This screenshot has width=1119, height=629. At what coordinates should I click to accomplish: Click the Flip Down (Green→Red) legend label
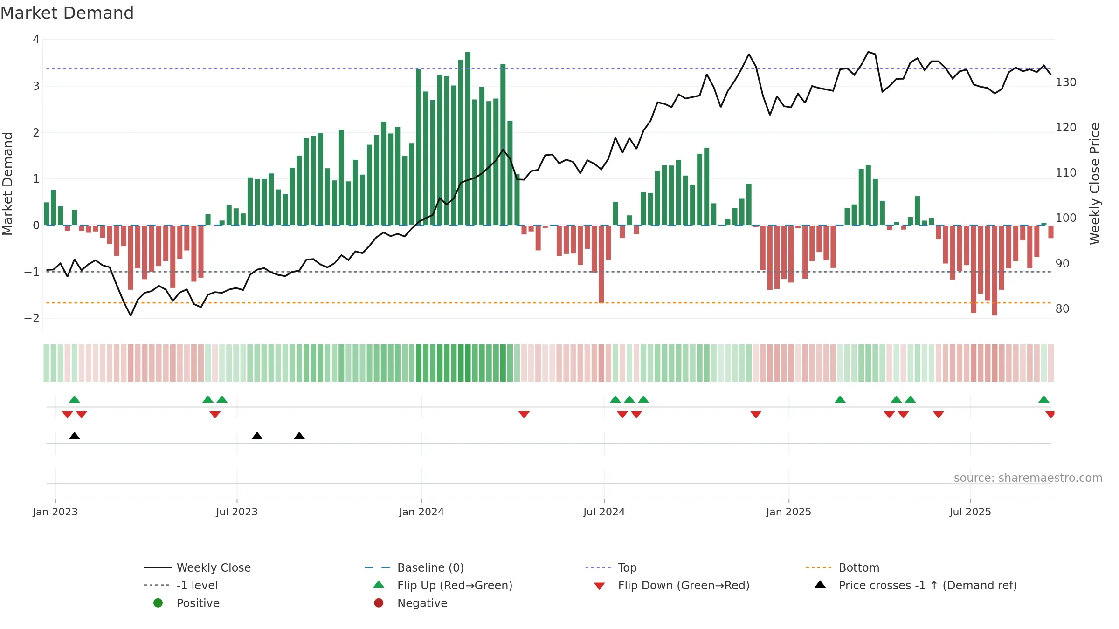coord(684,585)
